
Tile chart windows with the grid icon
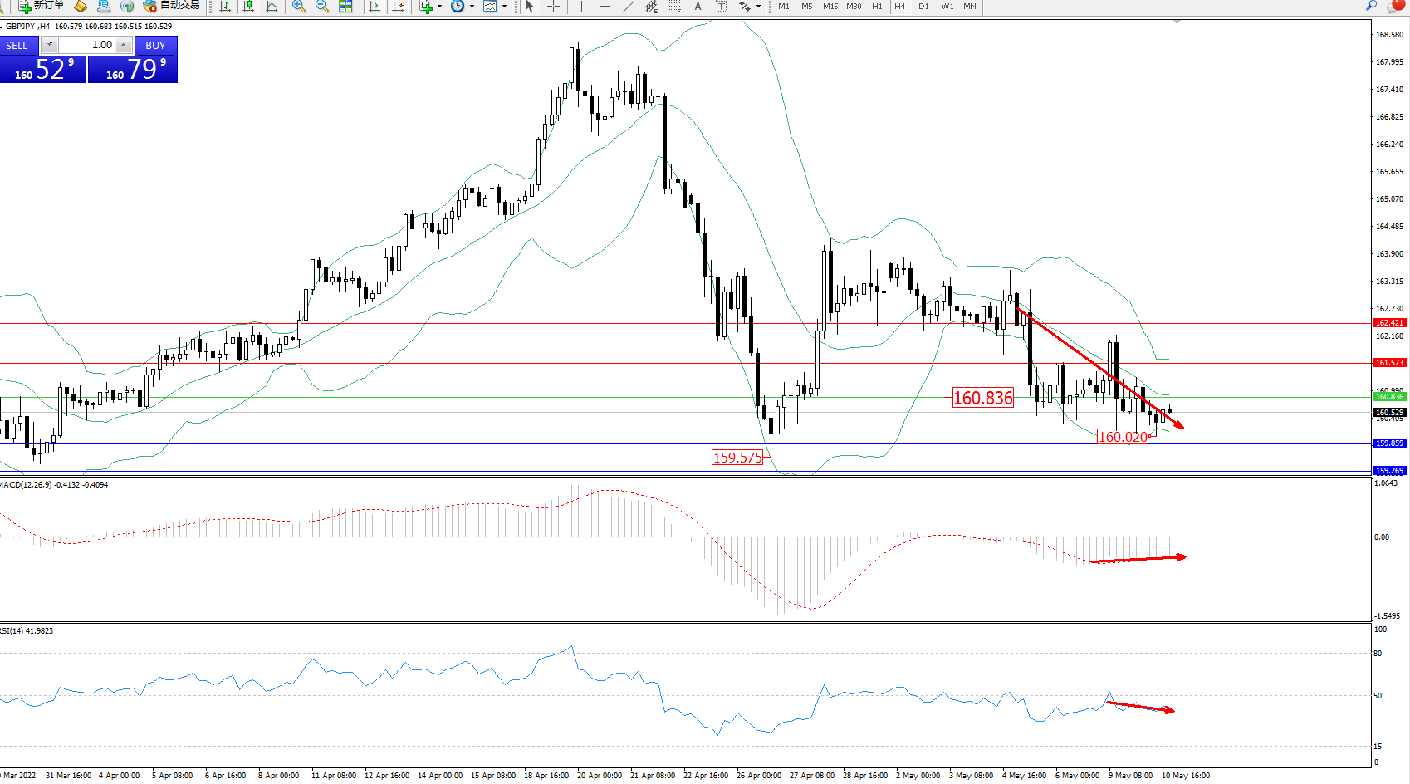(345, 7)
